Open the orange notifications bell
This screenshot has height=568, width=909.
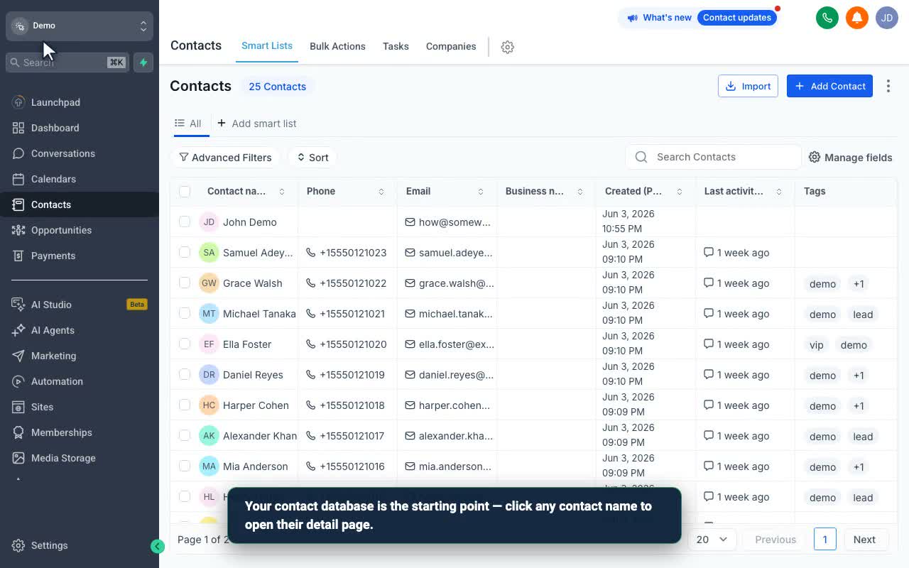[857, 18]
